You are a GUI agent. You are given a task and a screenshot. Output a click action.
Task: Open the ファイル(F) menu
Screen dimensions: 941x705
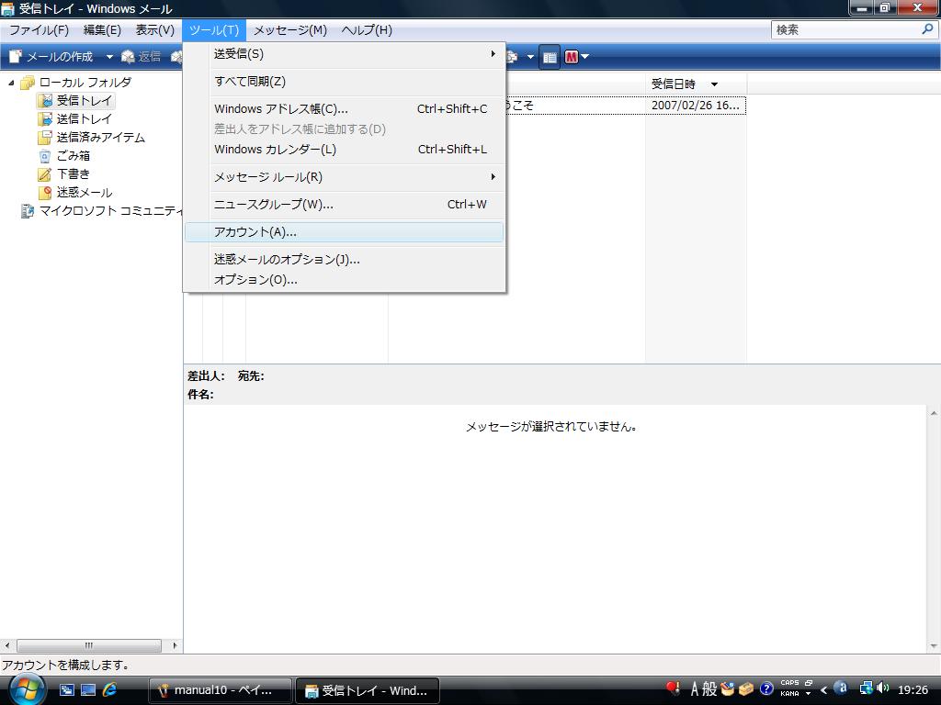tap(39, 30)
